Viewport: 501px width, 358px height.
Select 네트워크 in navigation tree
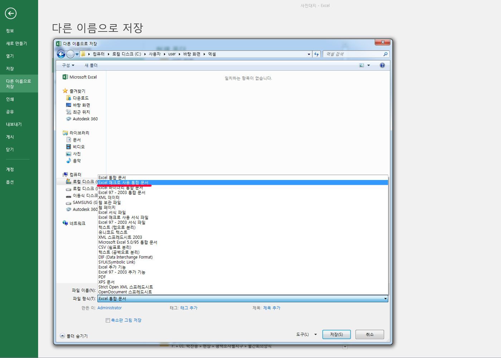(x=74, y=223)
